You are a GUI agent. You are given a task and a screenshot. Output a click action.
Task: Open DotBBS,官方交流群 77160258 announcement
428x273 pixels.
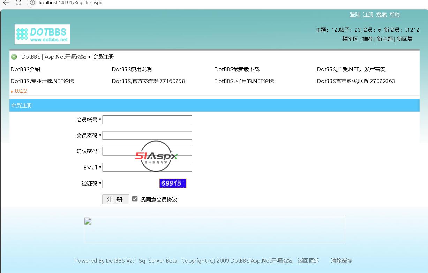[148, 81]
